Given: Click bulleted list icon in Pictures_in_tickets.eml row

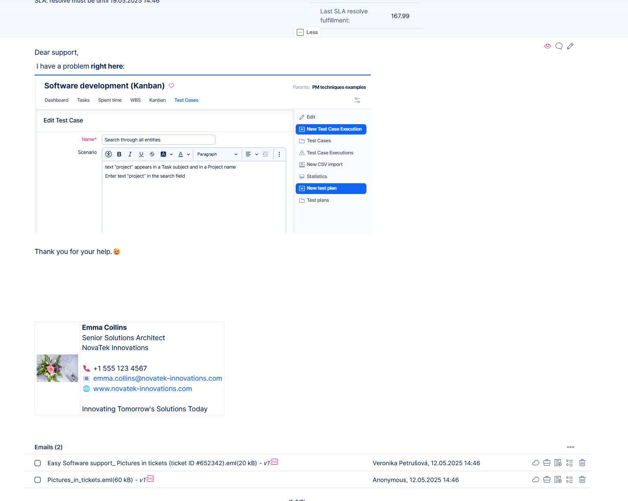Looking at the screenshot, I should [x=570, y=479].
